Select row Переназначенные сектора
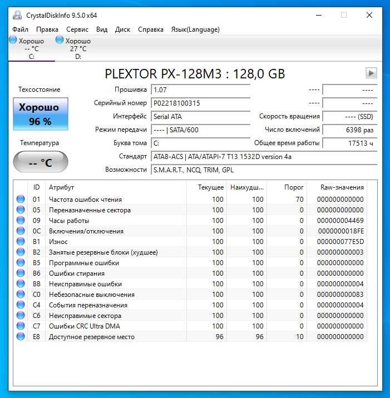Screen dimensions: 390x398 click(190, 210)
